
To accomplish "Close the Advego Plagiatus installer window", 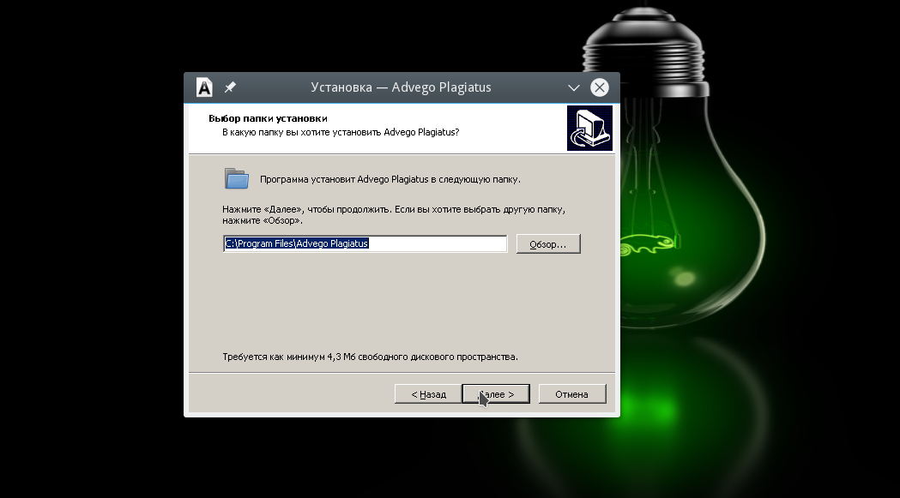I will 599,87.
